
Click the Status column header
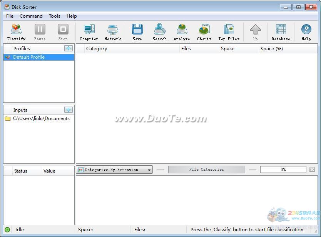[27, 171]
